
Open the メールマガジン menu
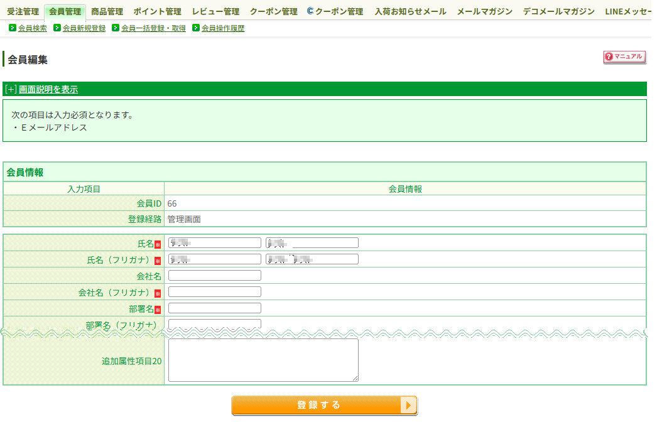[x=484, y=11]
